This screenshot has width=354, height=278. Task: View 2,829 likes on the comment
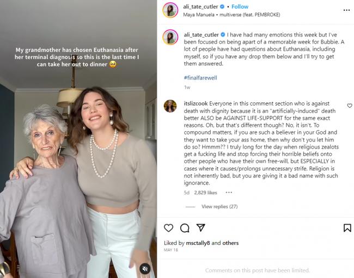205,193
